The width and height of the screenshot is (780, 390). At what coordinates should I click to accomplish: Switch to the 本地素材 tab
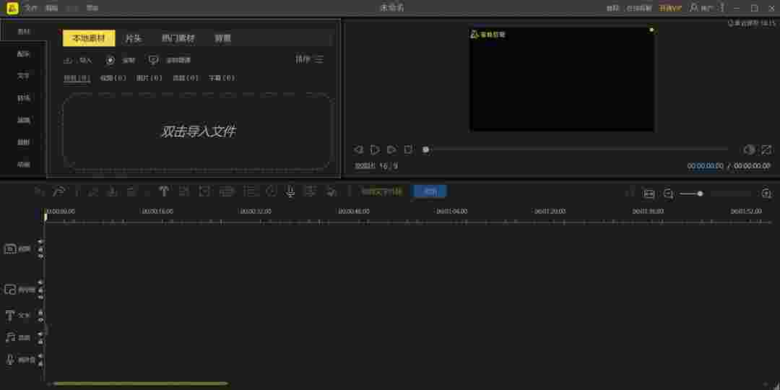coord(89,38)
